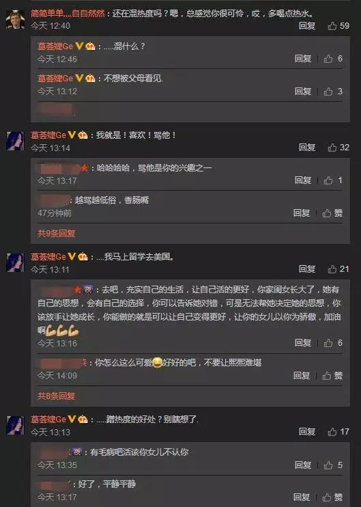Click the verified V badge on '我就是！喜欢！骂他！'
The height and width of the screenshot is (507, 361).
click(72, 135)
